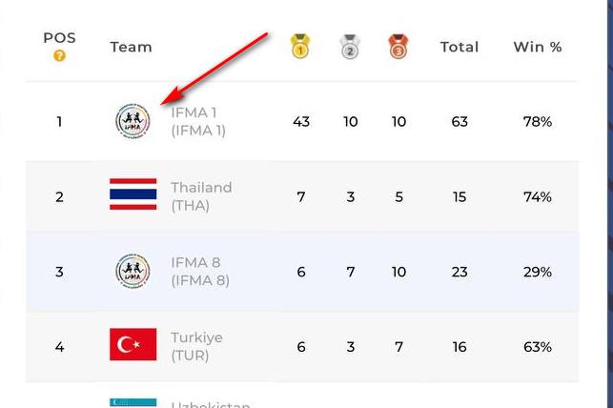Sort table by Total column header
Image resolution: width=613 pixels, height=408 pixels.
tap(460, 47)
